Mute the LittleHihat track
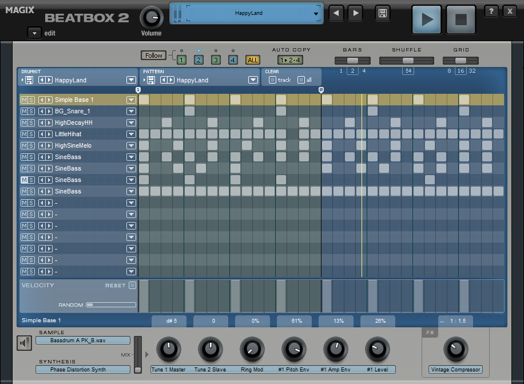 24,134
